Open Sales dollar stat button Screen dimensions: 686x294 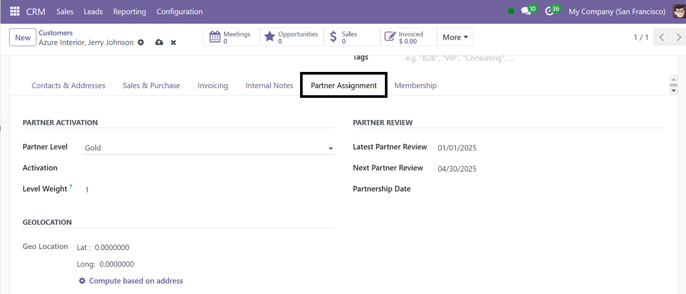[x=352, y=37]
